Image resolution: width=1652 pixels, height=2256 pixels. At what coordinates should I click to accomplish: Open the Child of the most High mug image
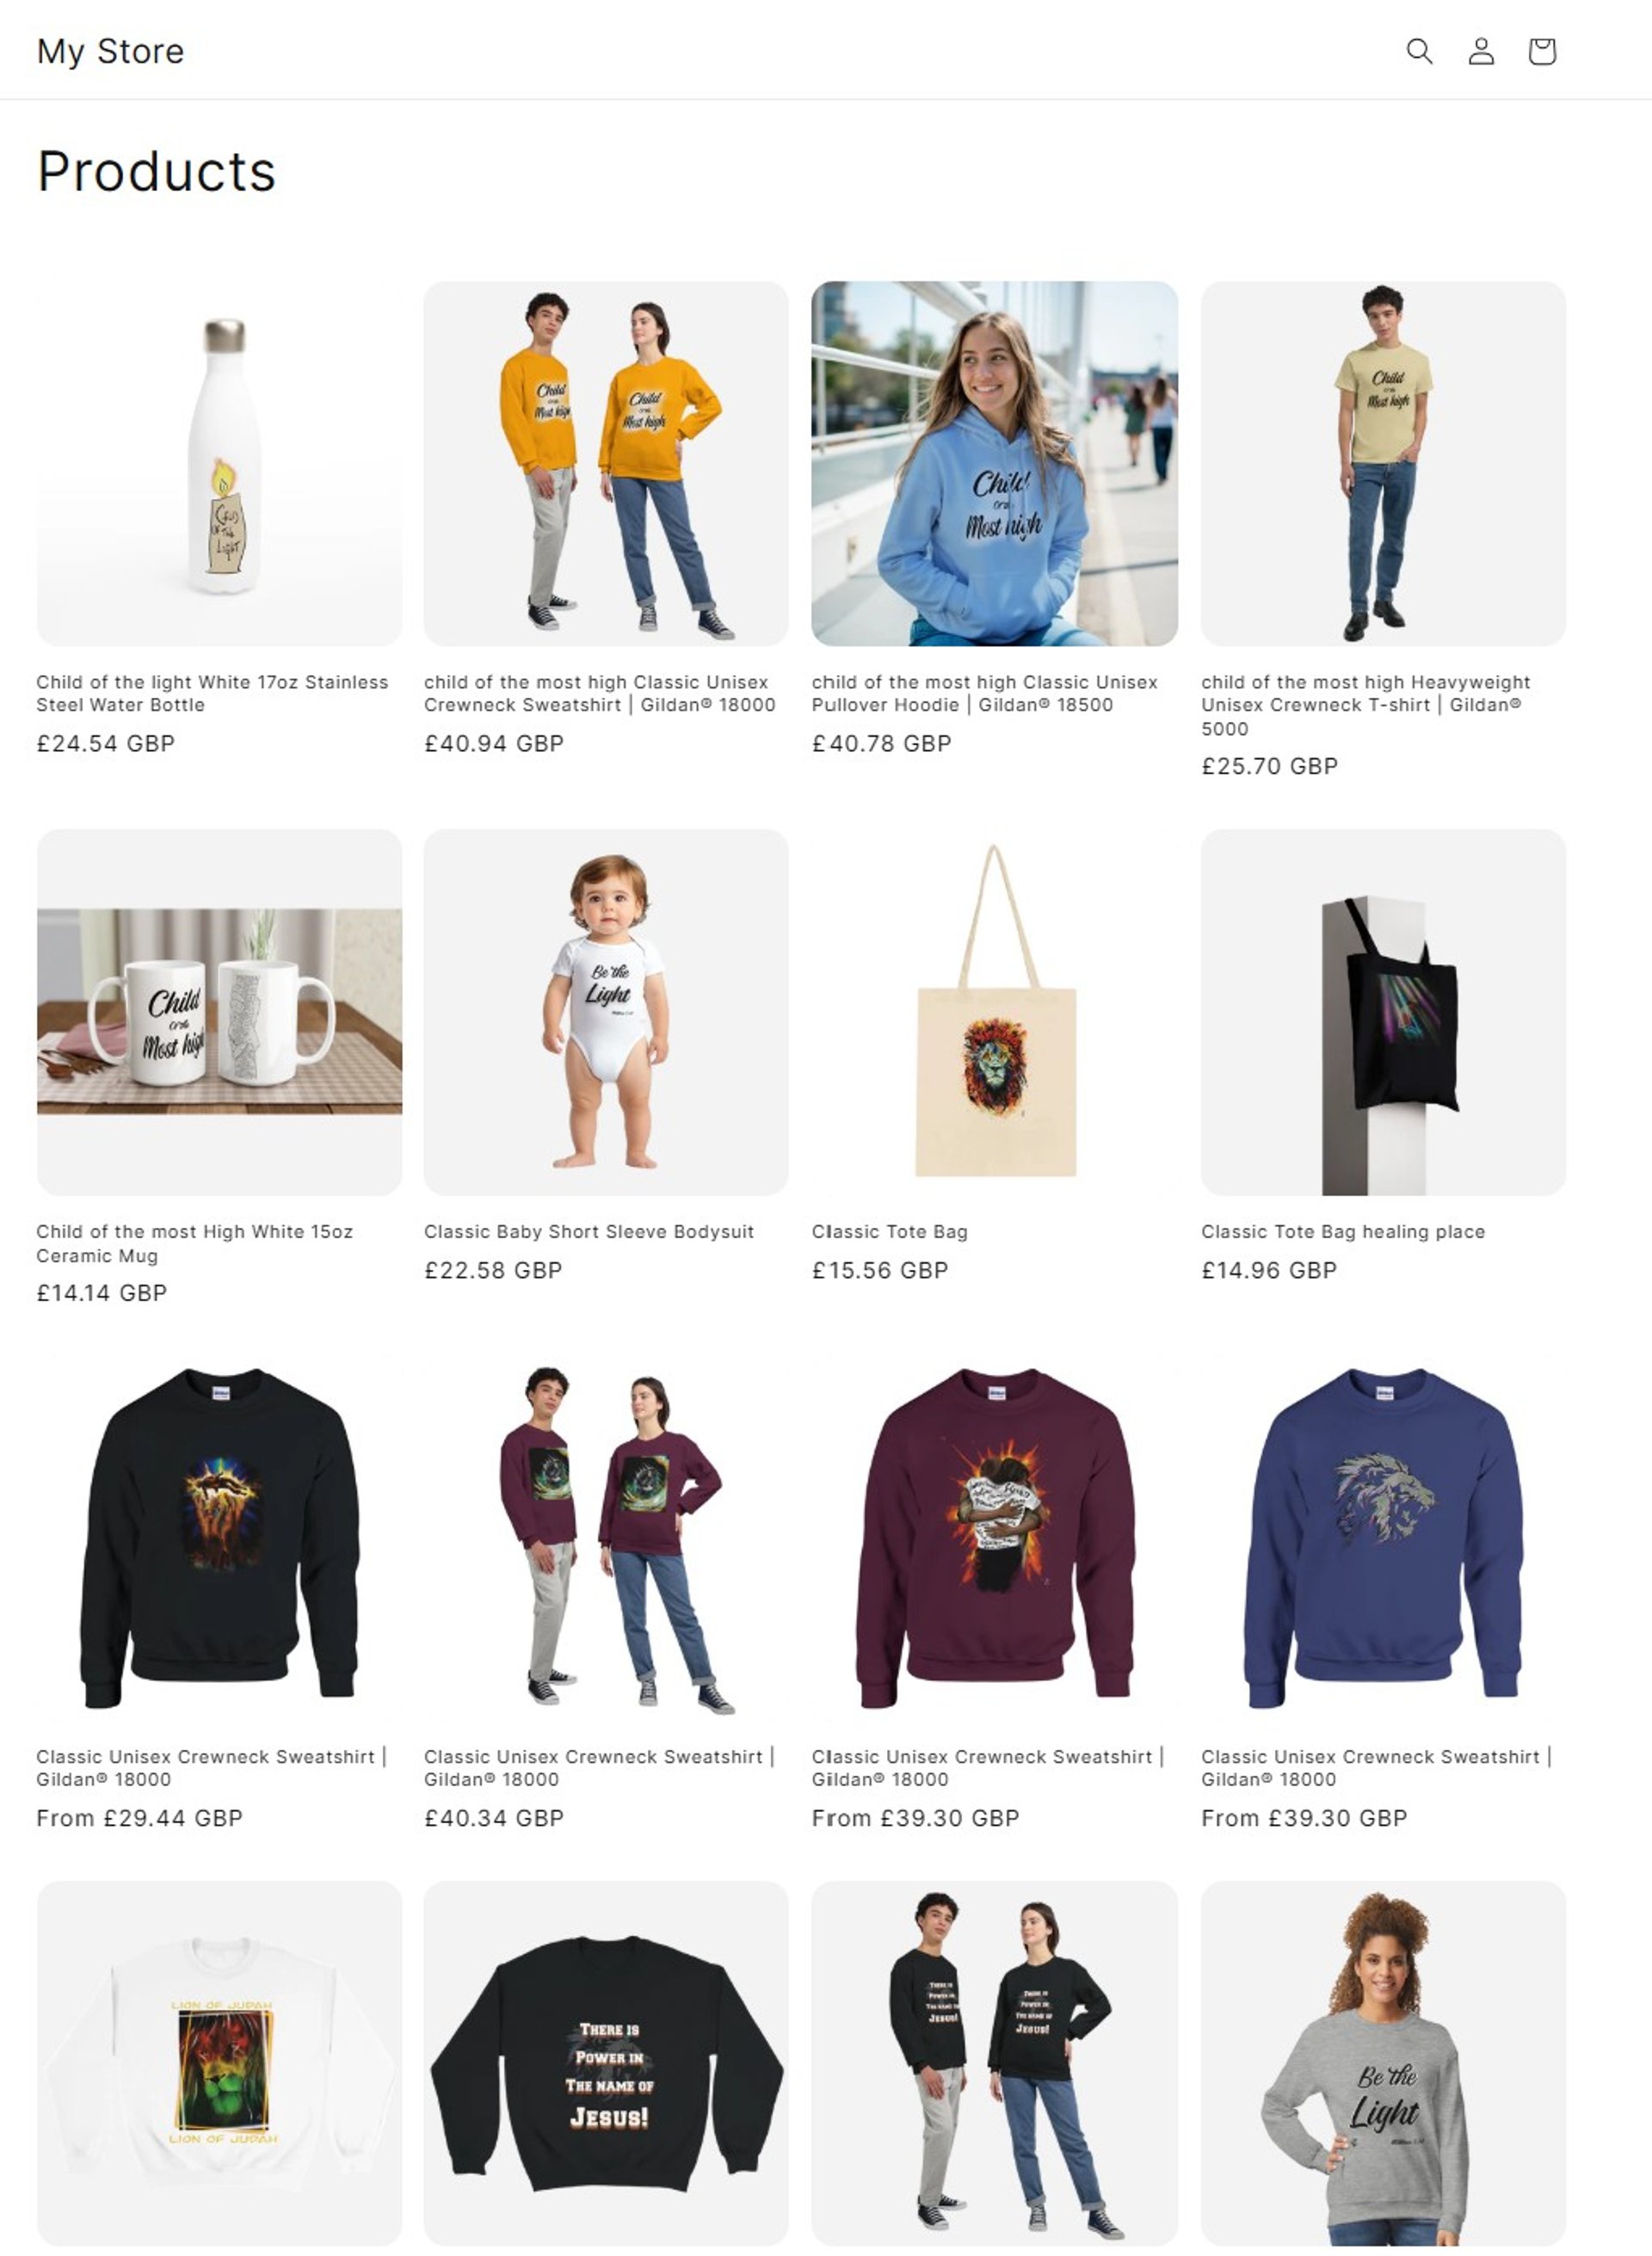pos(219,1012)
